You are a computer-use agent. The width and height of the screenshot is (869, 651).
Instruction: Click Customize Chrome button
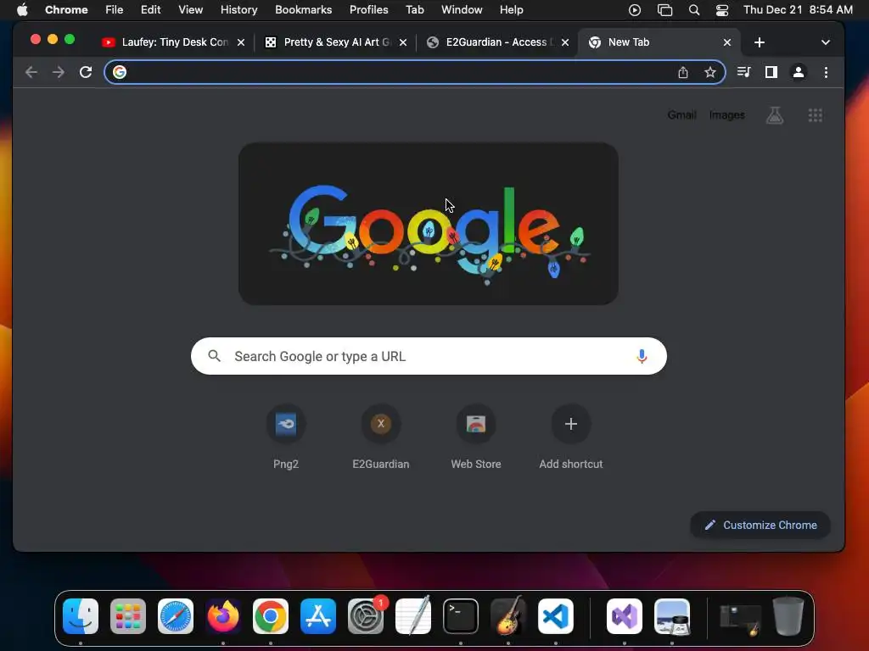coord(760,525)
